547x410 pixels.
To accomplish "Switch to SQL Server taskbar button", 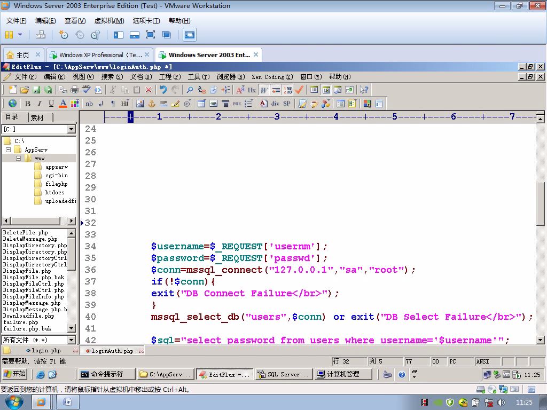I will [283, 374].
